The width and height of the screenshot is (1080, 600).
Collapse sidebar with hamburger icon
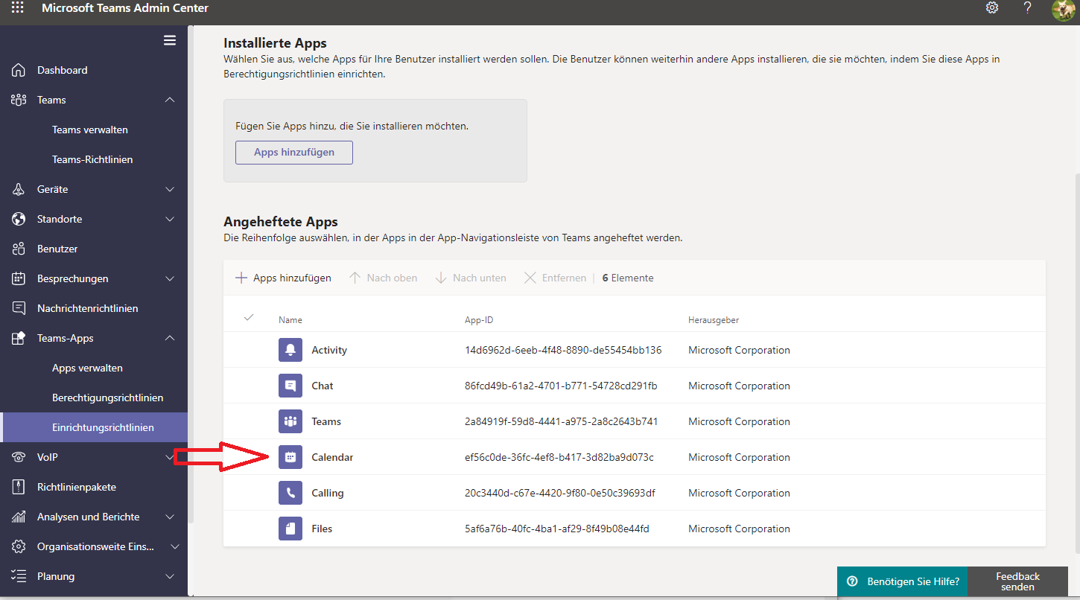170,40
